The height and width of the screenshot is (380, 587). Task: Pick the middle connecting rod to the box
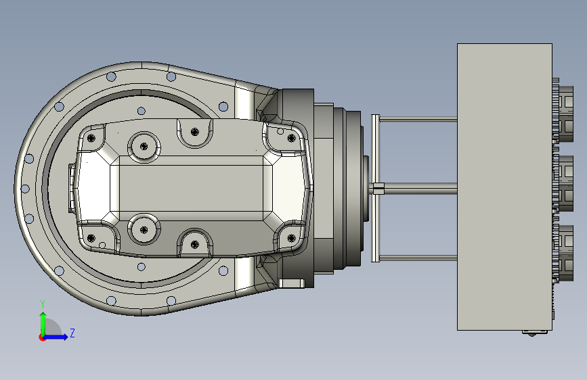[x=420, y=189]
